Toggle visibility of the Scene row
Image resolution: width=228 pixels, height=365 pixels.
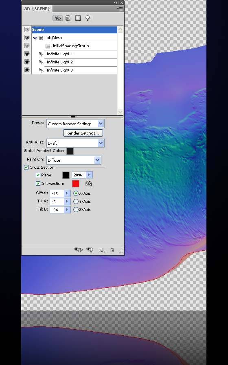(27, 30)
